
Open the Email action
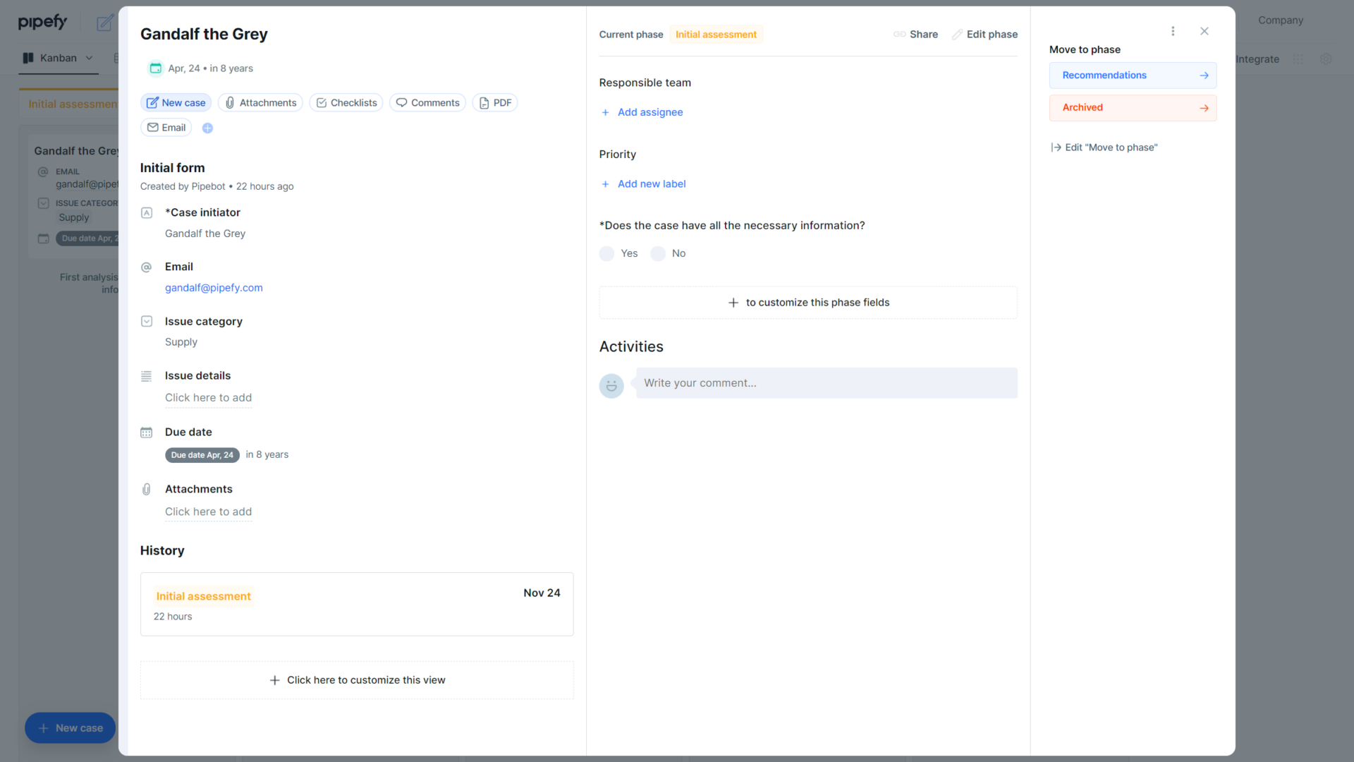coord(166,127)
